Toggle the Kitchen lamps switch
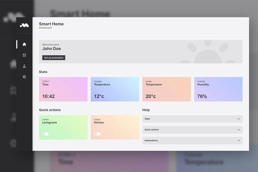Screen dimensions: 258x172 97,134
